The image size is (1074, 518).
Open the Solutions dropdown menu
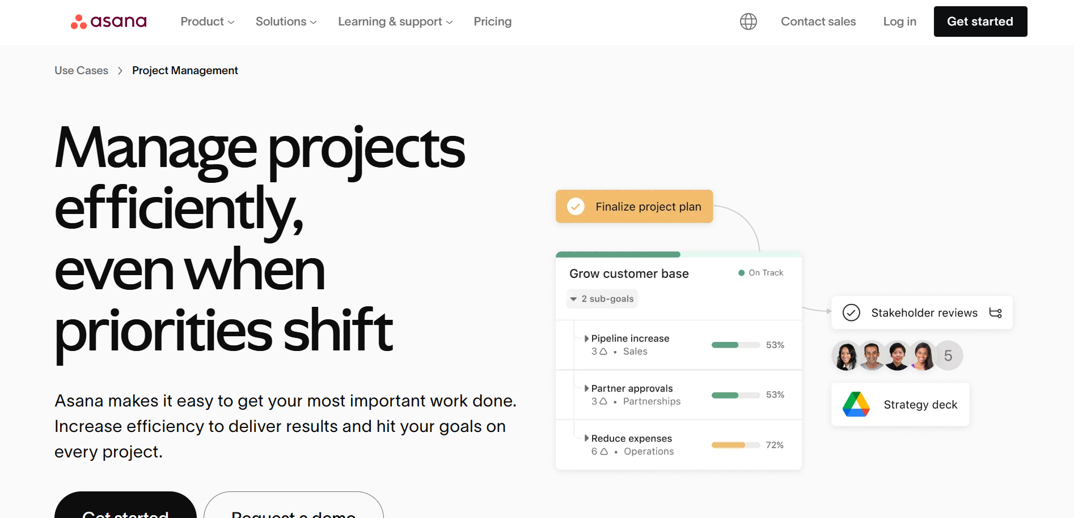click(x=286, y=22)
